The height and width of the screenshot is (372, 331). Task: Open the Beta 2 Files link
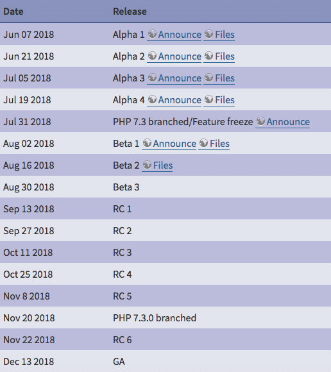pos(157,165)
